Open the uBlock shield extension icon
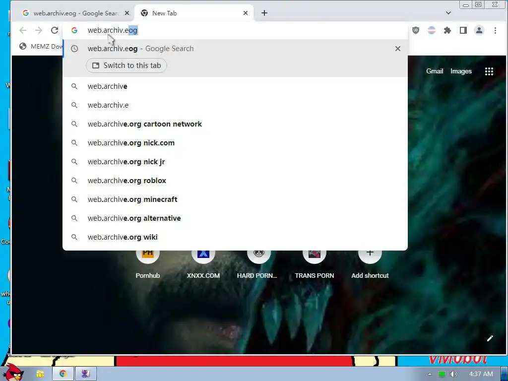Screen dimensions: 508x381 (x=416, y=30)
